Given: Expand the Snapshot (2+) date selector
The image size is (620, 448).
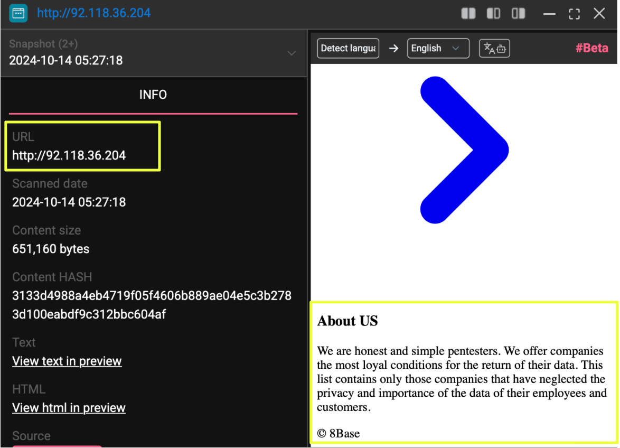Looking at the screenshot, I should [291, 53].
